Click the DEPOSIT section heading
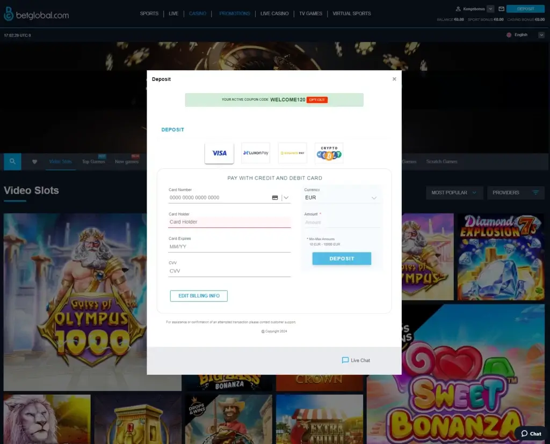 (172, 130)
